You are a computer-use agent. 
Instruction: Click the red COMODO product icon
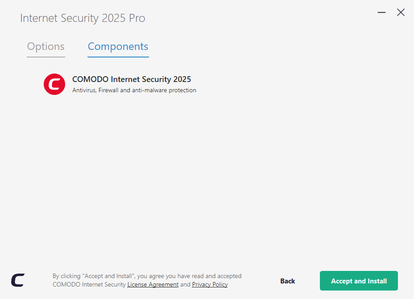54,84
